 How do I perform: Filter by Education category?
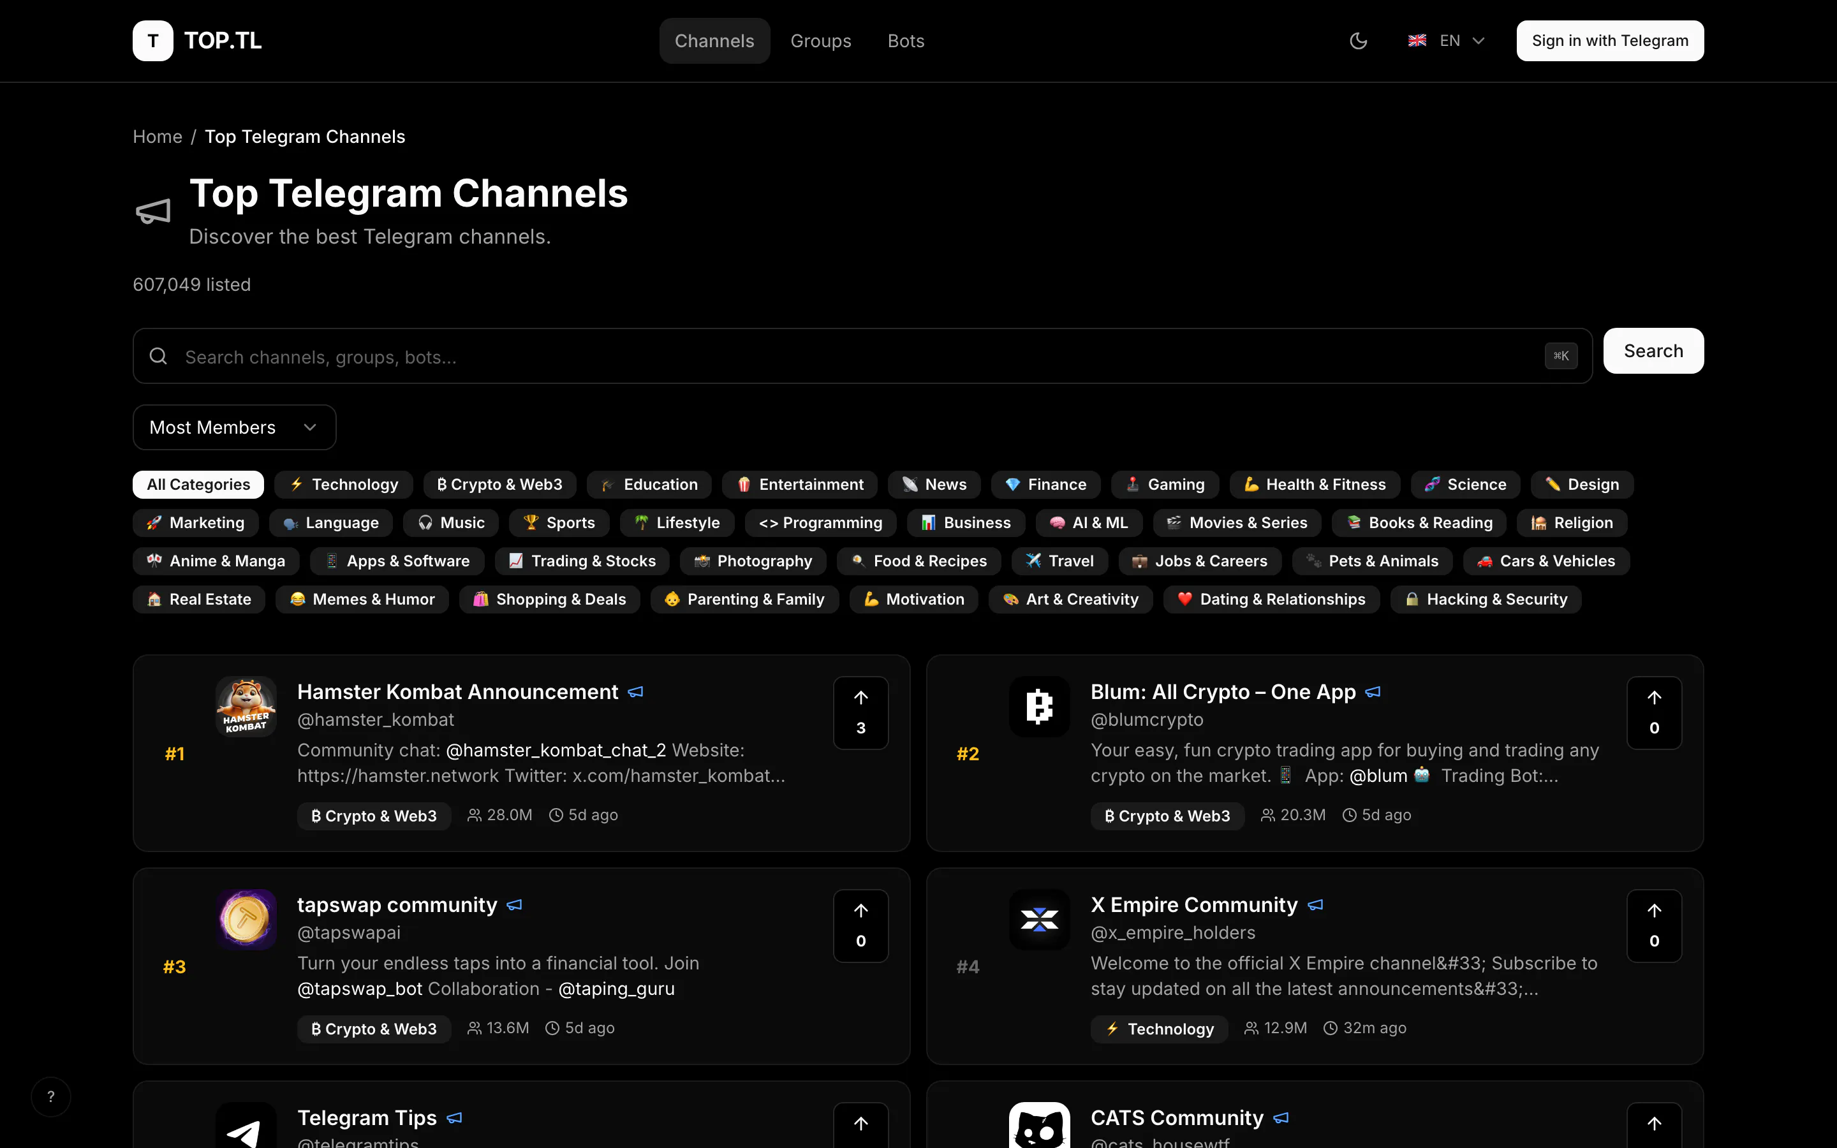coord(649,485)
